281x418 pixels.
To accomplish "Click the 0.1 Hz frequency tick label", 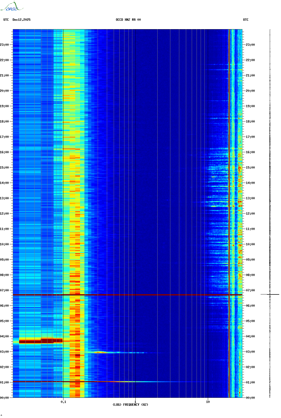I will click(63, 402).
